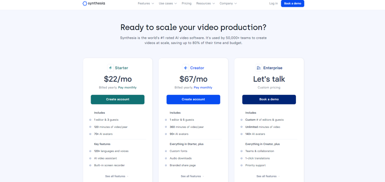Click the Synthesia logo

pos(94,3)
